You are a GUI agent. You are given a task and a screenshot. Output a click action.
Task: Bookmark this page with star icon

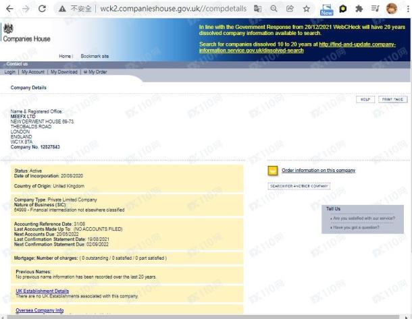[307, 9]
